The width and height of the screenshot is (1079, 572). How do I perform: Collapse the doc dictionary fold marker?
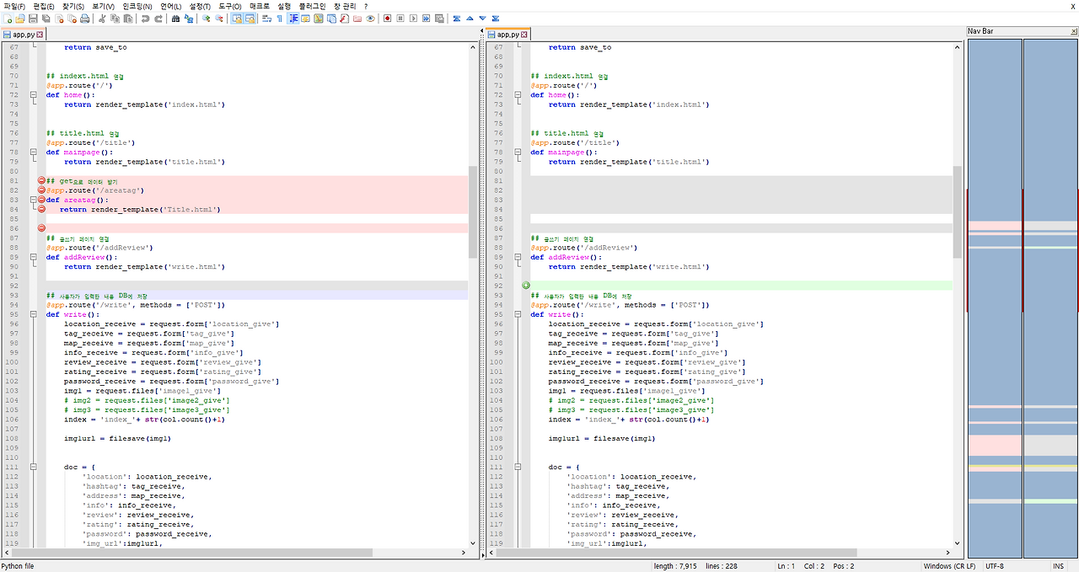pyautogui.click(x=31, y=467)
